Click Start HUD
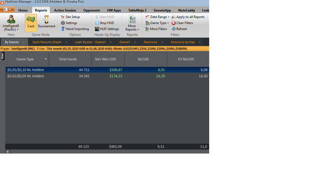315x177 pixels. pyautogui.click(x=105, y=17)
